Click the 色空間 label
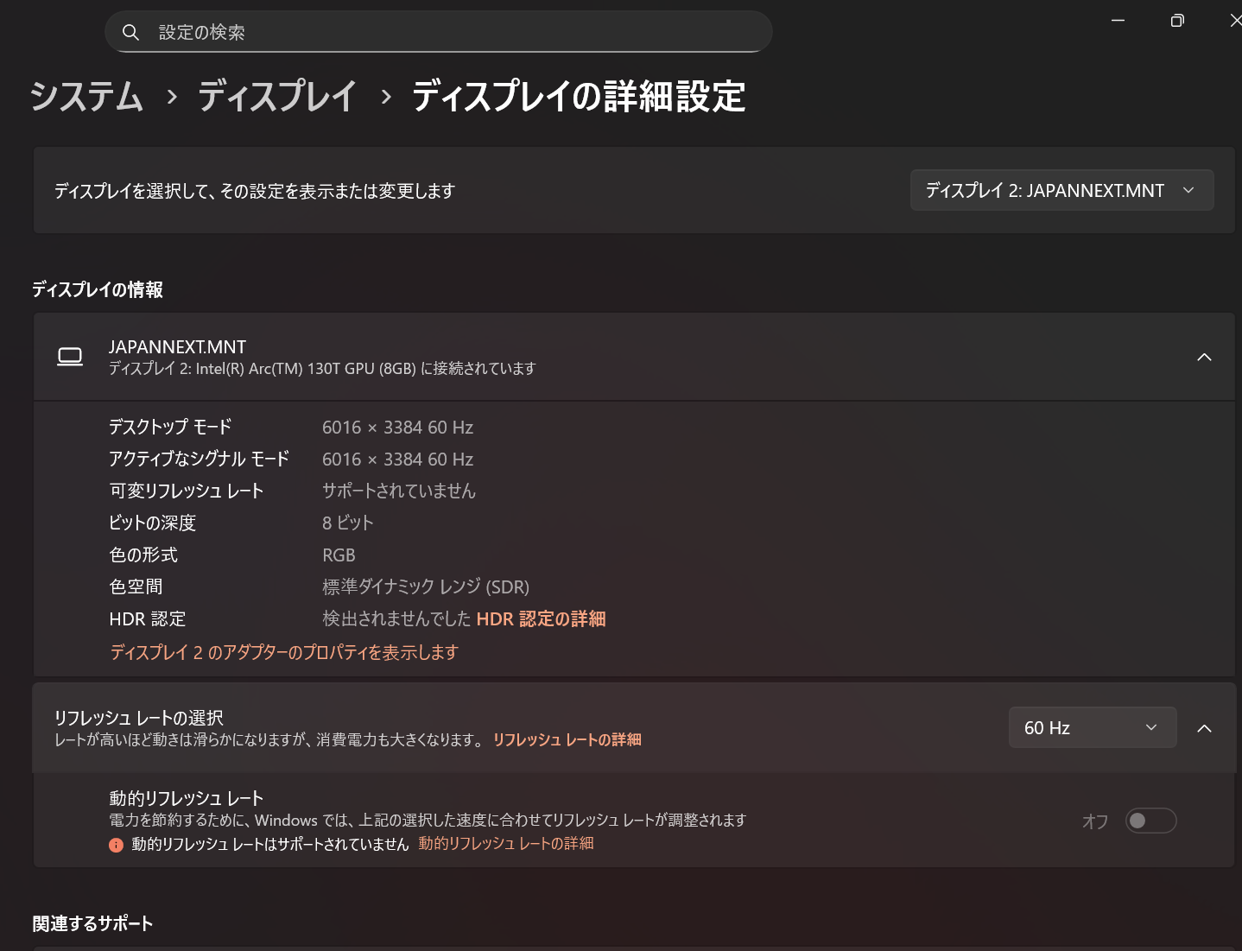The height and width of the screenshot is (951, 1242). click(x=136, y=586)
